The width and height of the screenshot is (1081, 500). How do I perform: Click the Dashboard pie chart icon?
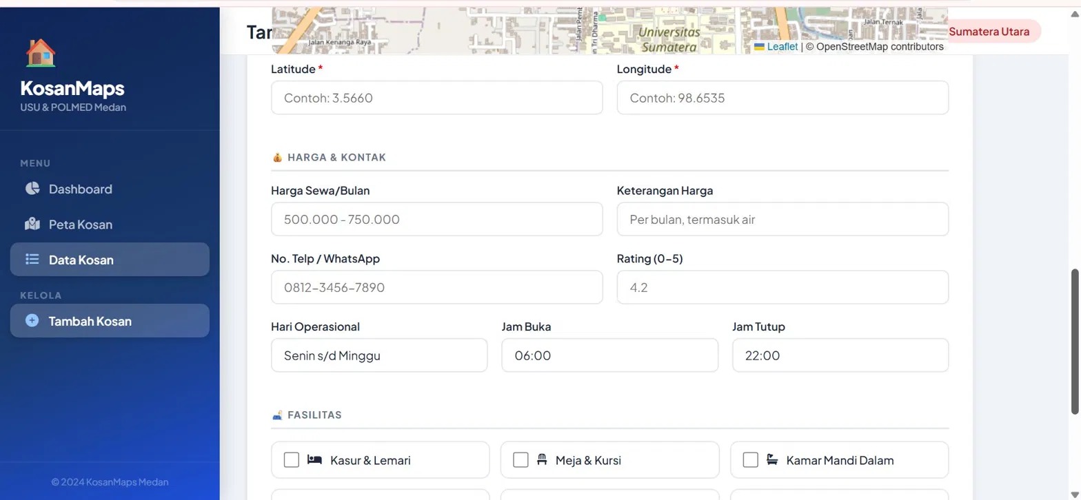[x=32, y=189]
